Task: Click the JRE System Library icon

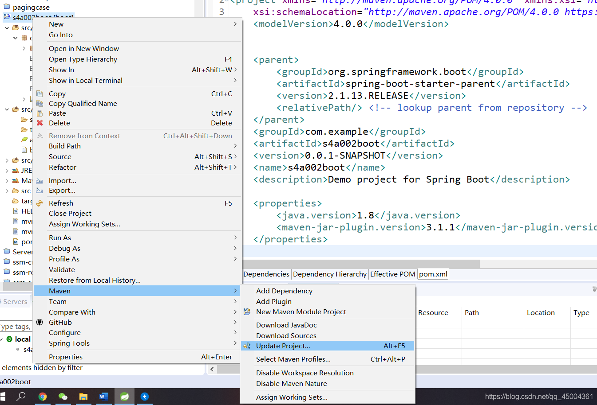Action: (16, 171)
